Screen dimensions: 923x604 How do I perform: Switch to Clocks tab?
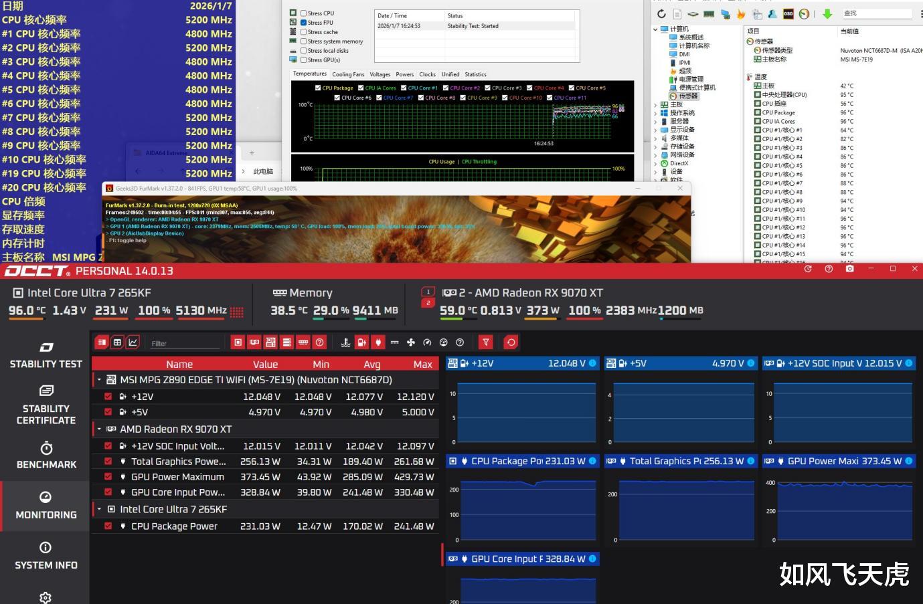point(427,74)
